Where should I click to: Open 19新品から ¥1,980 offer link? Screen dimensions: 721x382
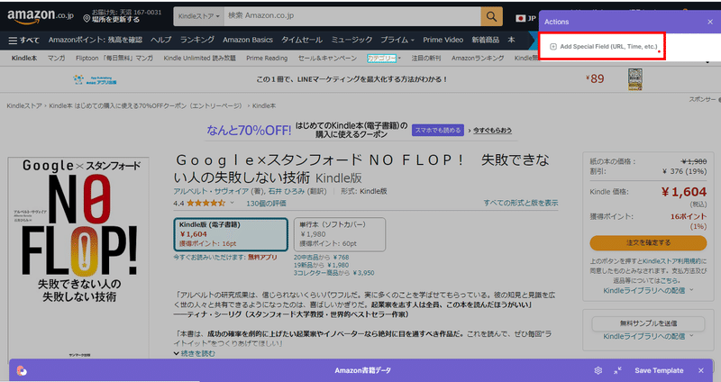click(x=322, y=265)
